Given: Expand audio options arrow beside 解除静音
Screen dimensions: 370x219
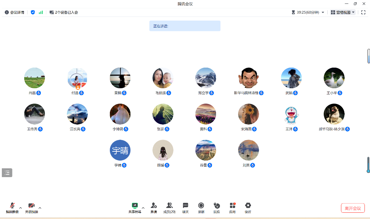Looking at the screenshot, I should click(21, 208).
